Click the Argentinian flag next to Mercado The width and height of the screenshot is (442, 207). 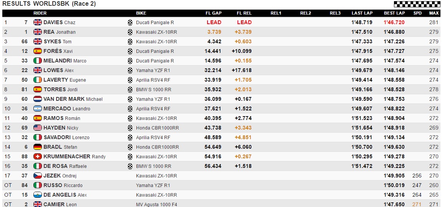pyautogui.click(x=38, y=108)
